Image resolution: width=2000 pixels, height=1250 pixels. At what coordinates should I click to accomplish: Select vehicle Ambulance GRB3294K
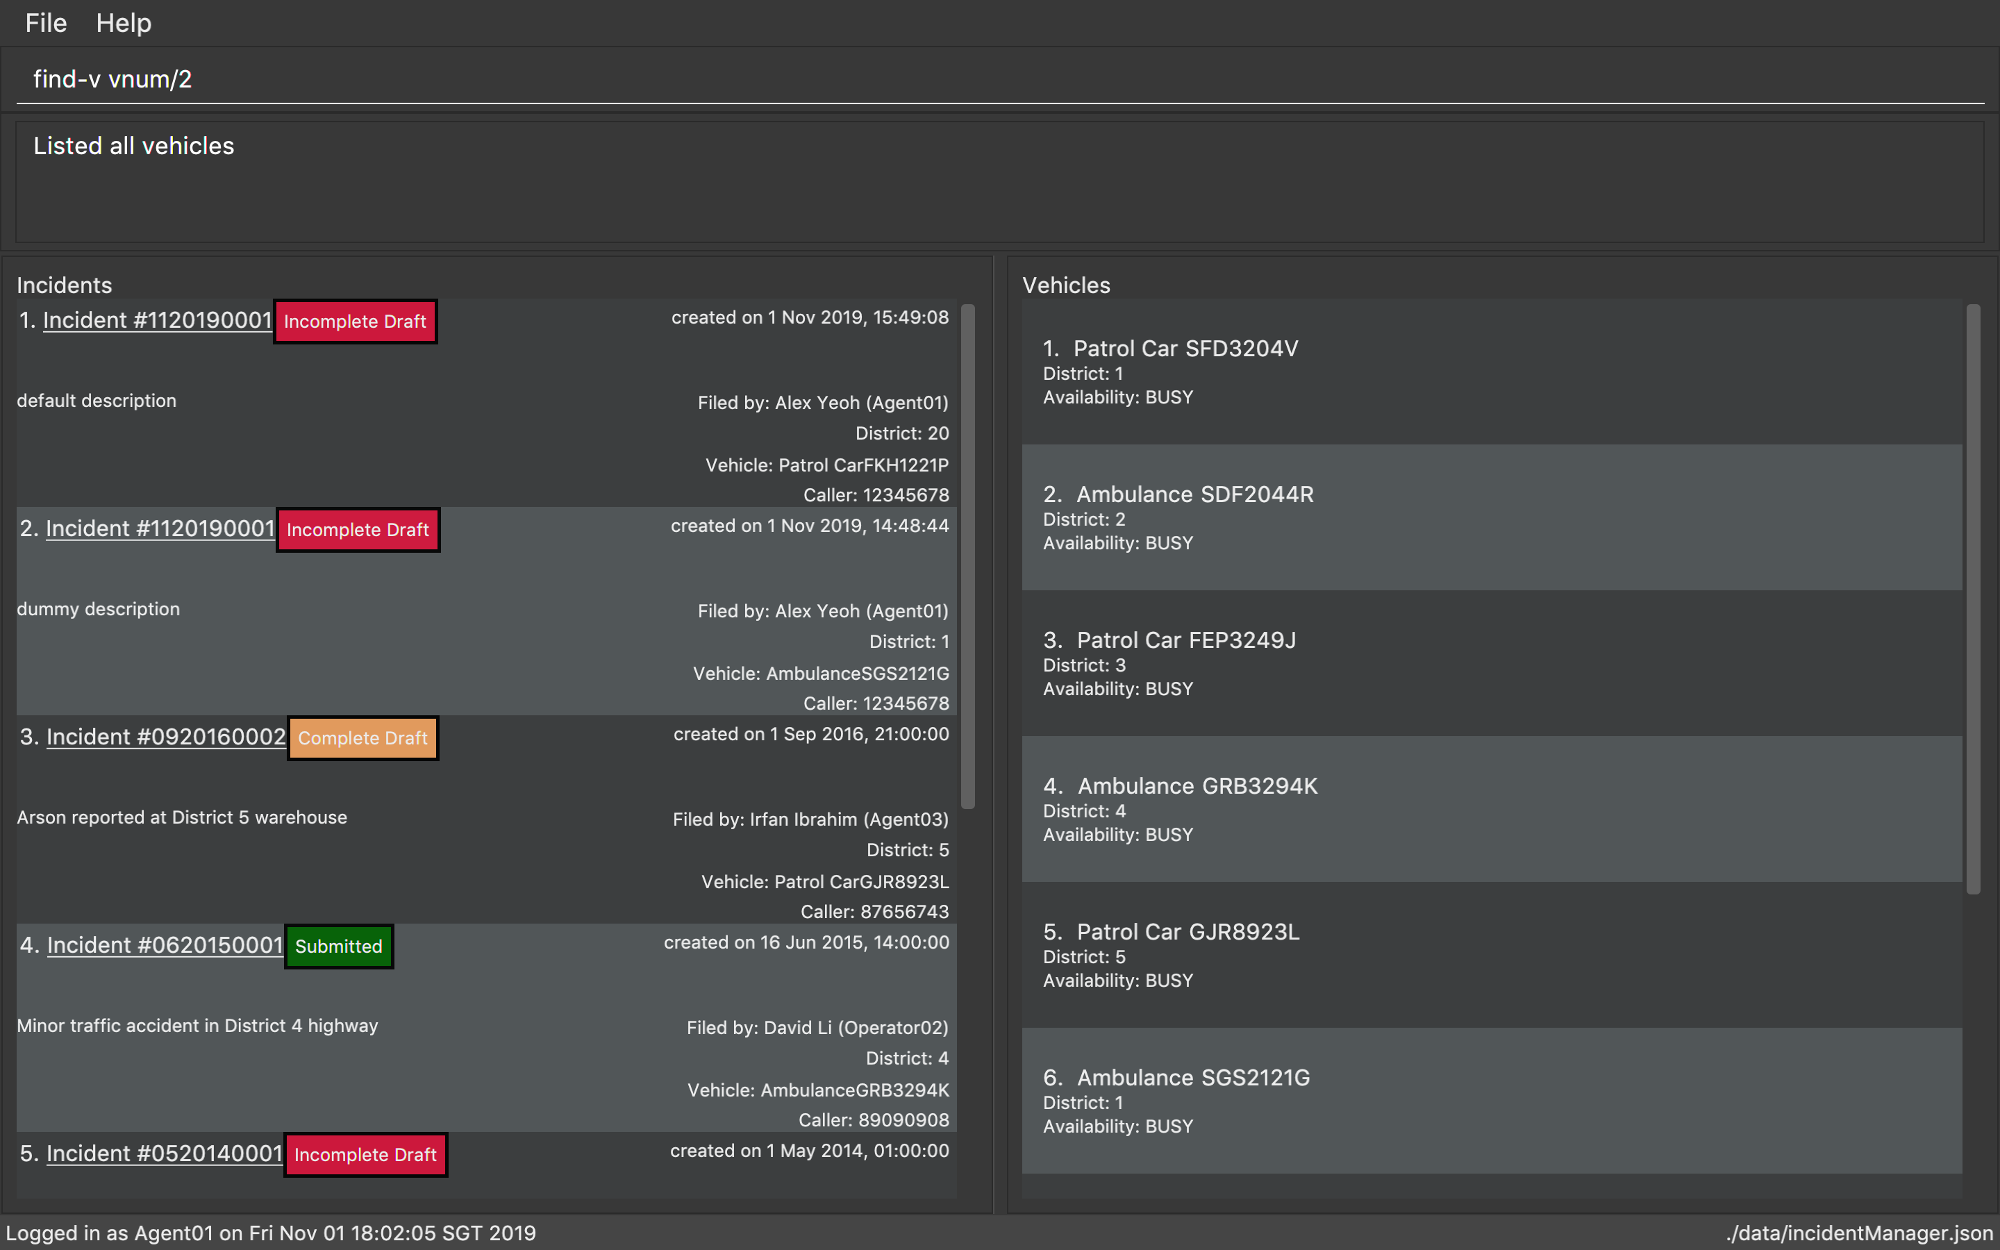[1492, 809]
